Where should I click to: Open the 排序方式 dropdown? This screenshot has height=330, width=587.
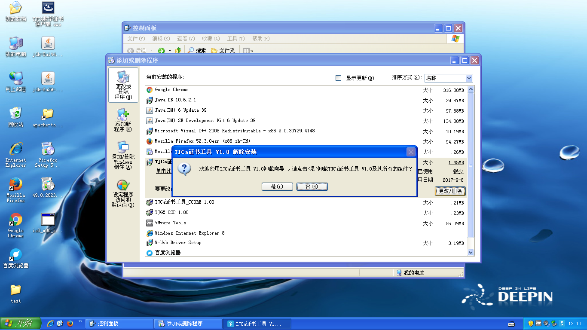click(469, 78)
